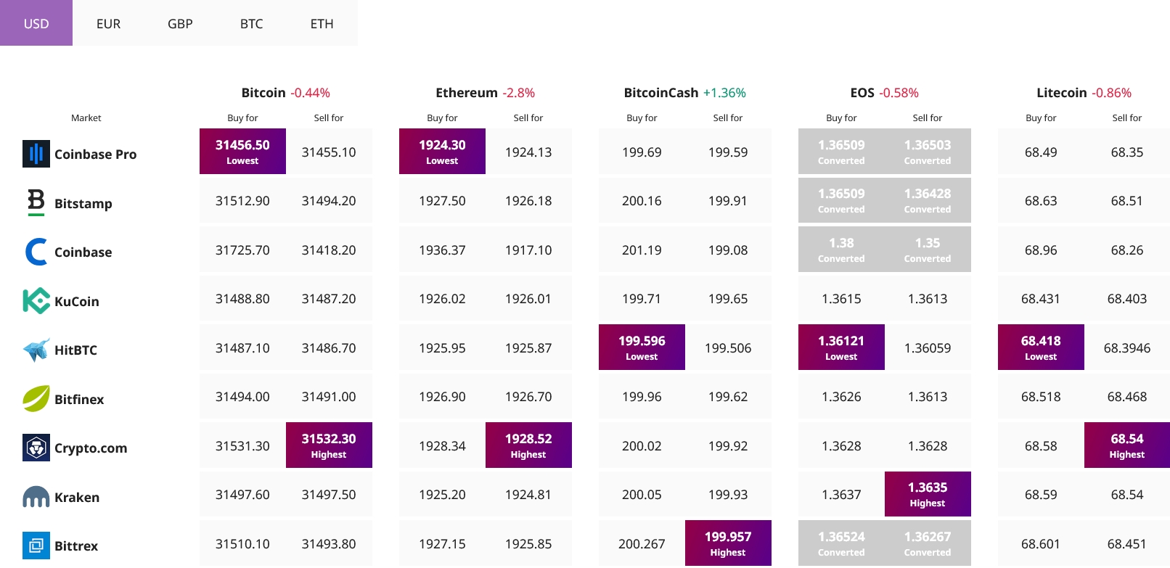The image size is (1170, 568).
Task: Open the BTC currency tab
Action: (251, 23)
